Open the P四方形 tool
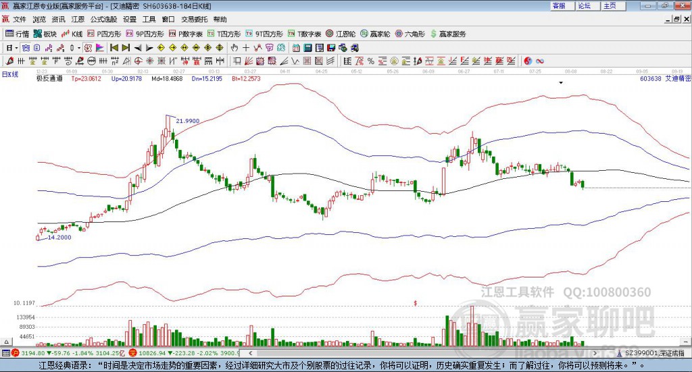Viewport: 692px width, 372px height. coord(104,34)
